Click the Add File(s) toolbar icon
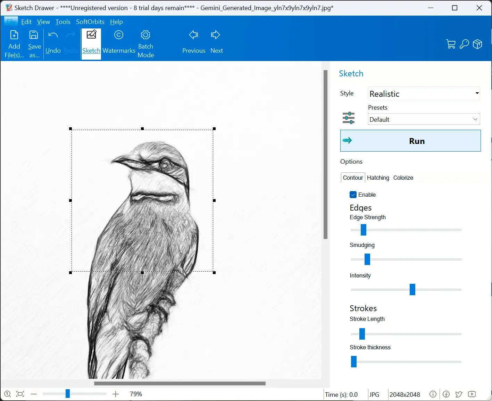Image resolution: width=492 pixels, height=401 pixels. pyautogui.click(x=14, y=44)
